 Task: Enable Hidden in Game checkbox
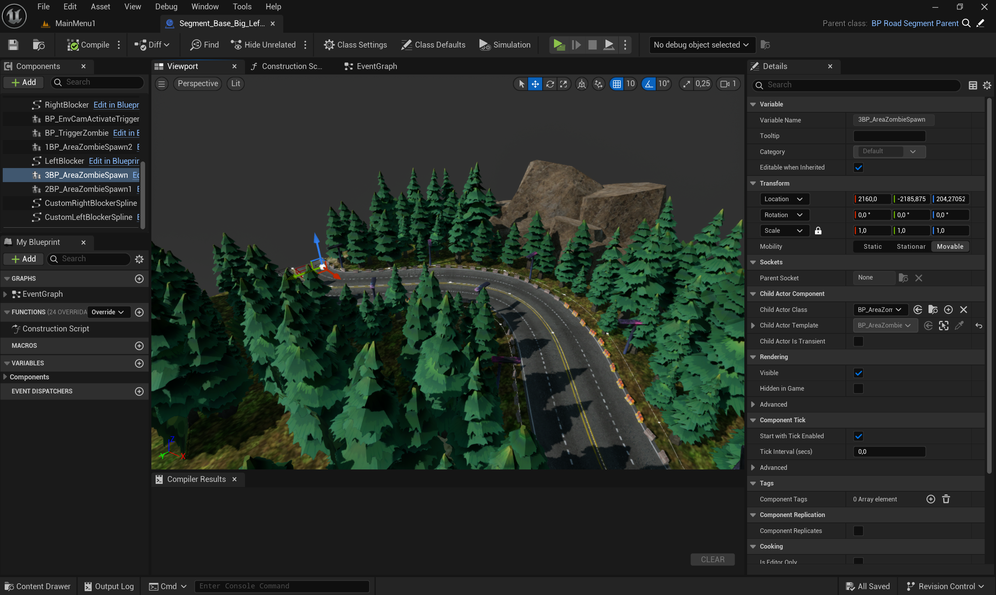point(858,388)
